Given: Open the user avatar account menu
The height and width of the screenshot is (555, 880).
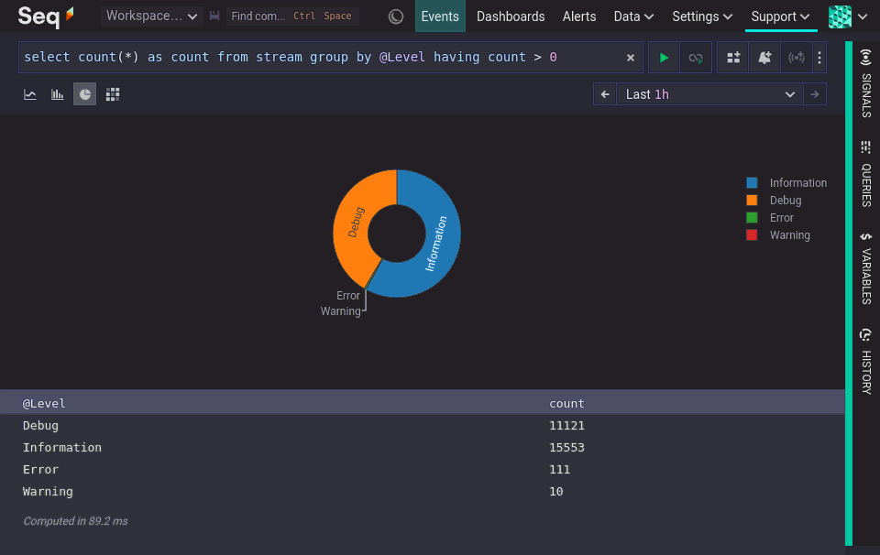Looking at the screenshot, I should [847, 16].
